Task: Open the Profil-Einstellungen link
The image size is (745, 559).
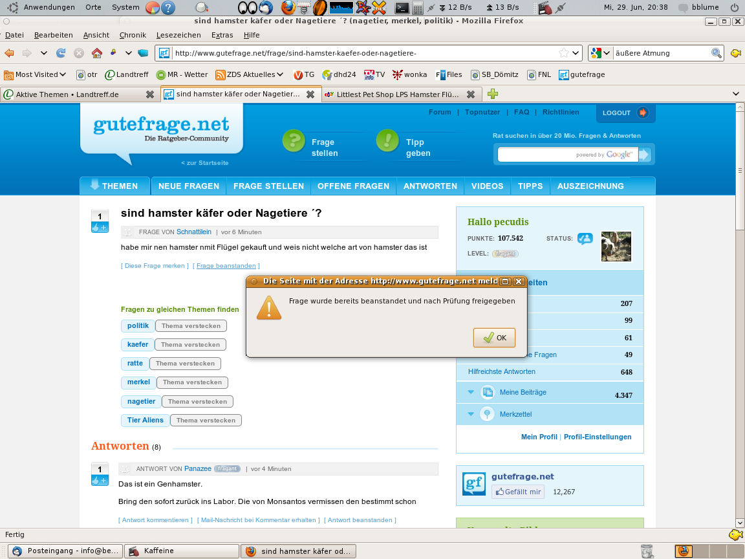Action: pyautogui.click(x=598, y=437)
